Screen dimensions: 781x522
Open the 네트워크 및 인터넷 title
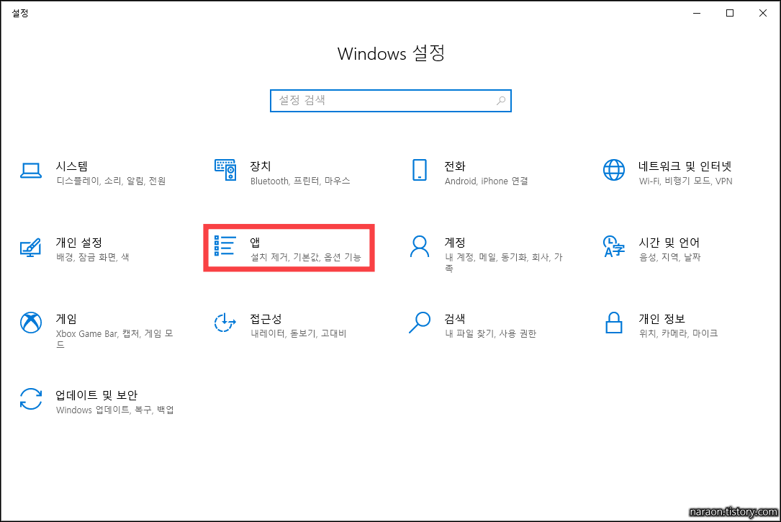click(685, 166)
